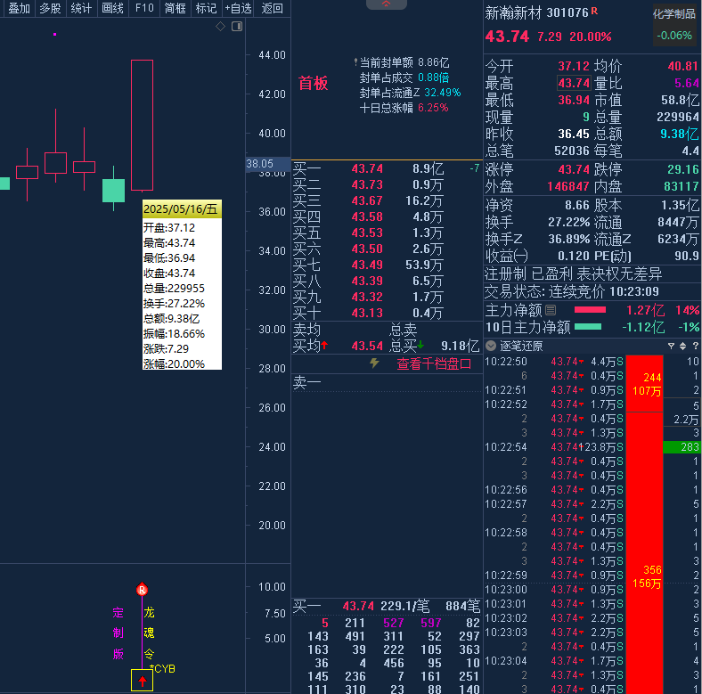The width and height of the screenshot is (702, 694).
Task: Collapse panel with red double-chevron handle
Action: point(387,4)
